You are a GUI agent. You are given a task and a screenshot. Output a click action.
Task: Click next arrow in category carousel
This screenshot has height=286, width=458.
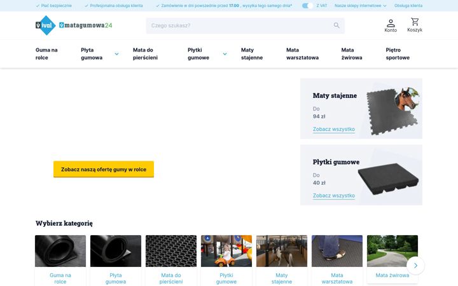[x=415, y=266]
